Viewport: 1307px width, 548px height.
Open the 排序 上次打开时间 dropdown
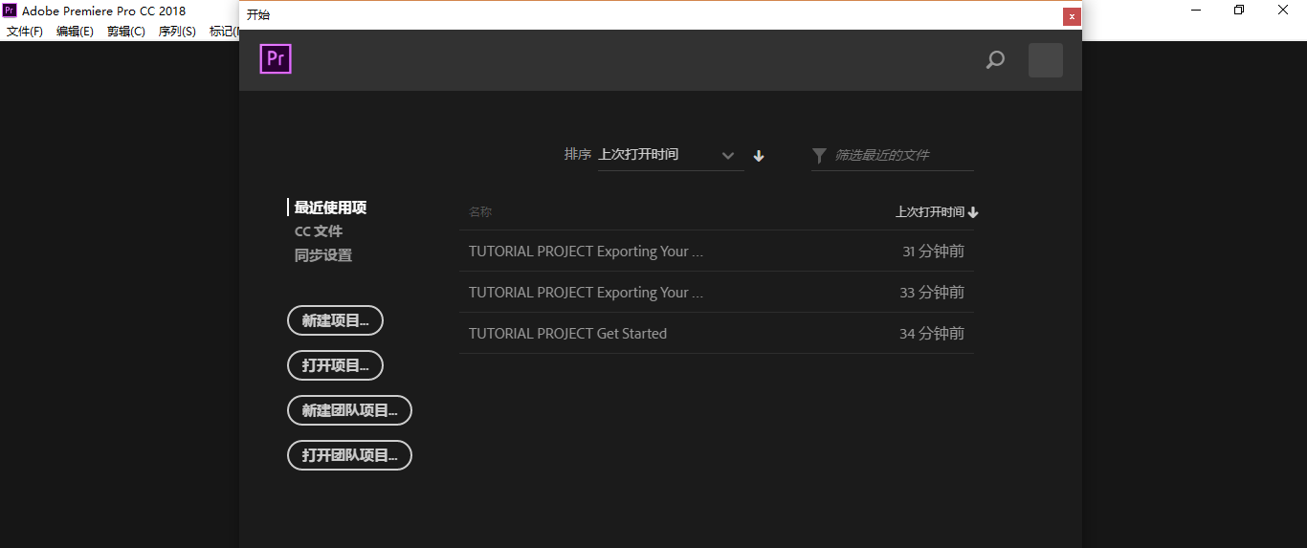tap(671, 155)
